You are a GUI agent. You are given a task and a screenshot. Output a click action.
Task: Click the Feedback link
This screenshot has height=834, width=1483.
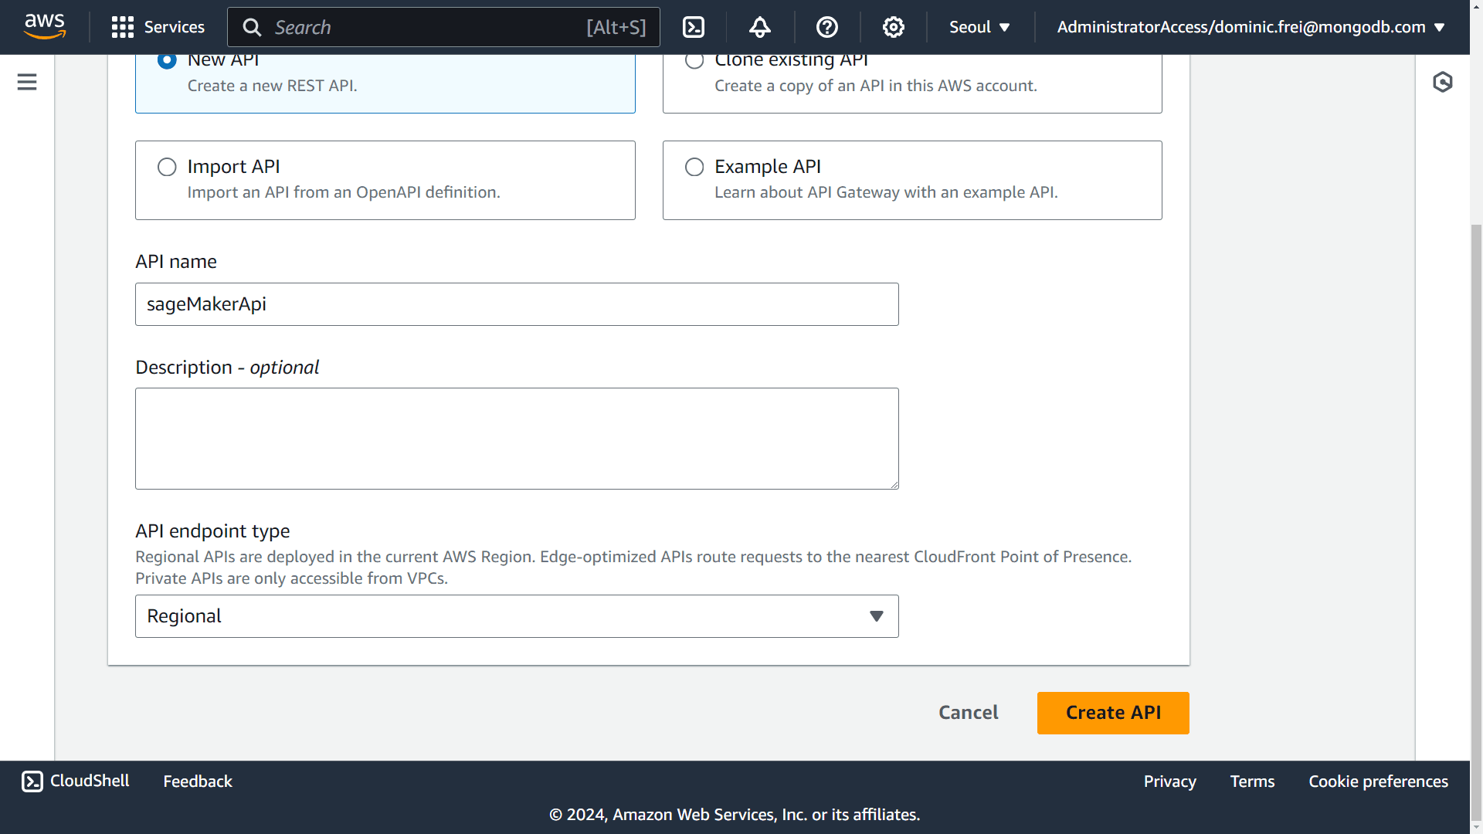[x=198, y=781]
